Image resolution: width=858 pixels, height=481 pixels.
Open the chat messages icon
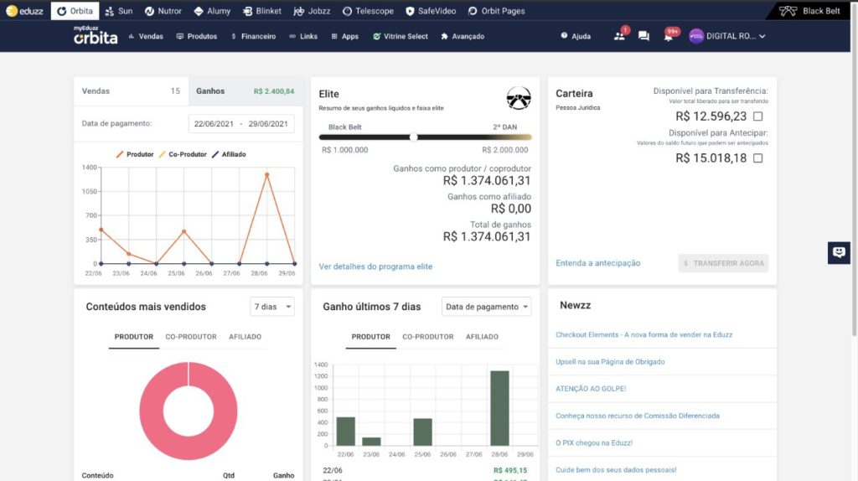point(643,36)
